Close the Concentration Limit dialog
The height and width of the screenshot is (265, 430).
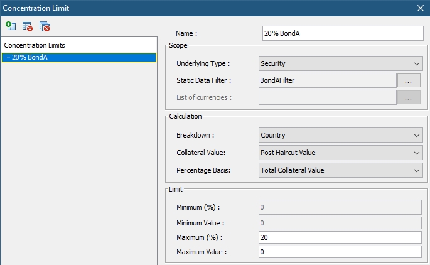[x=421, y=8]
